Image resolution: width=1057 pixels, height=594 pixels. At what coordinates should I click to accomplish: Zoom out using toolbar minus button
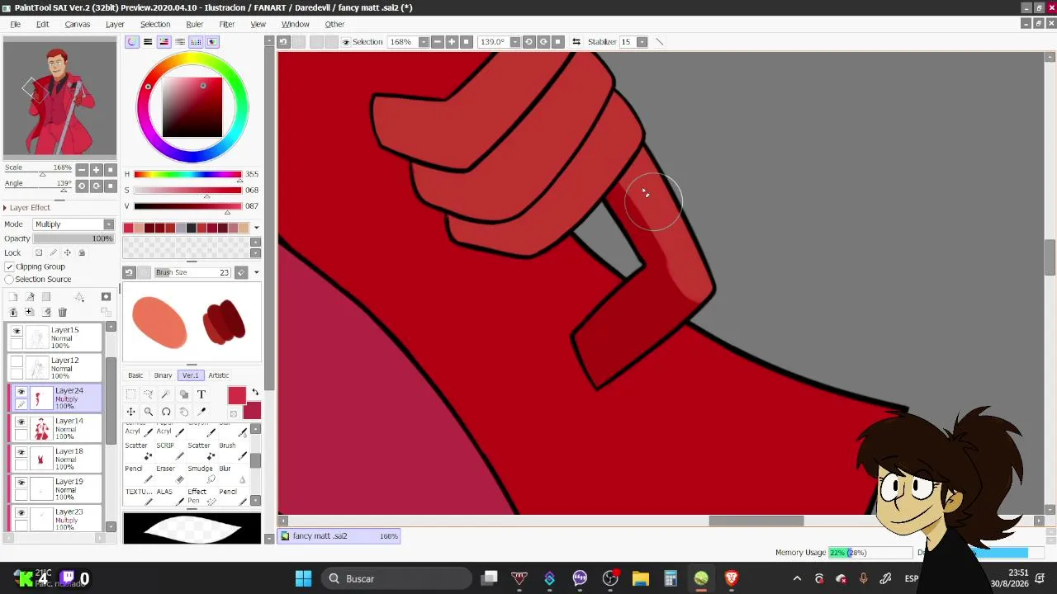click(x=438, y=42)
